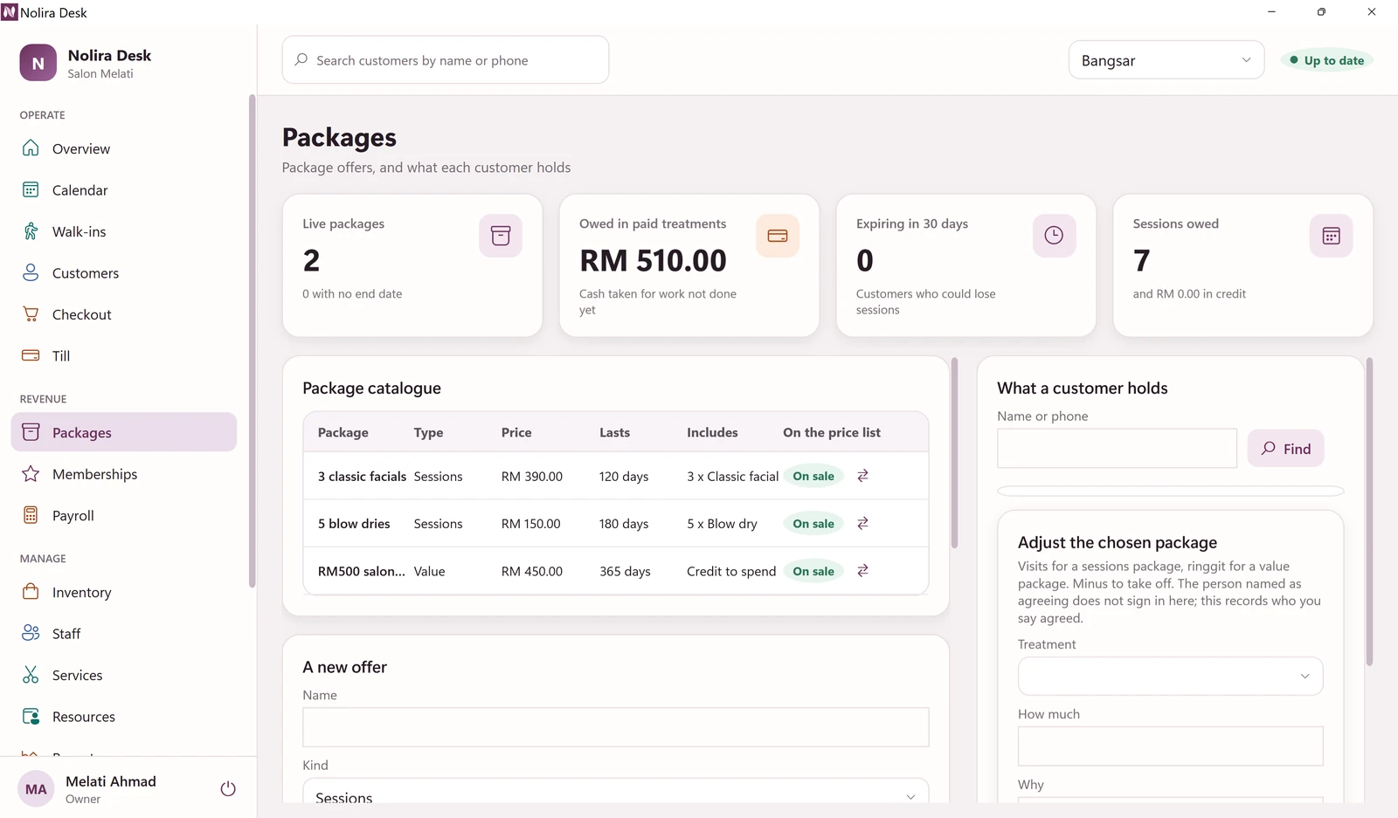Expand the Treatment dropdown
The height and width of the screenshot is (818, 1398).
click(x=1170, y=677)
